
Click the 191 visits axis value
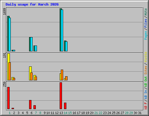click(4, 55)
